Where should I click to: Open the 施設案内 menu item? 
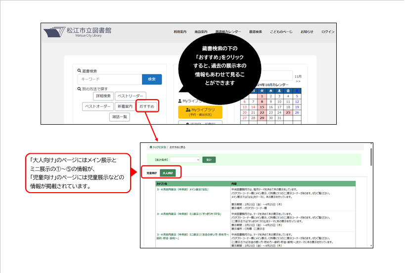point(201,32)
